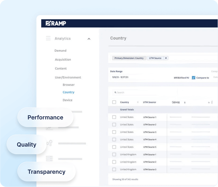Click the Transparency pill button

[46, 172]
